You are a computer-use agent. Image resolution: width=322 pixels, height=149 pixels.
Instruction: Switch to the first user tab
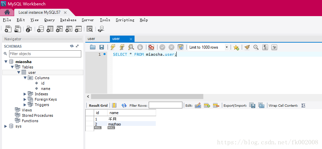tap(91, 39)
